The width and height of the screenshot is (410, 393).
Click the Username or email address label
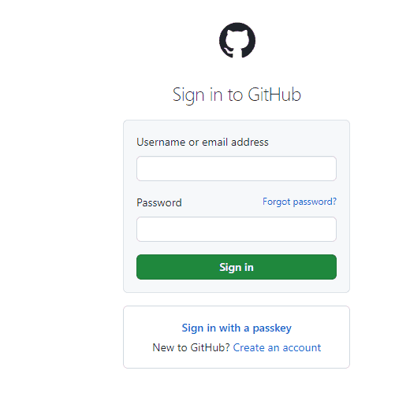203,142
